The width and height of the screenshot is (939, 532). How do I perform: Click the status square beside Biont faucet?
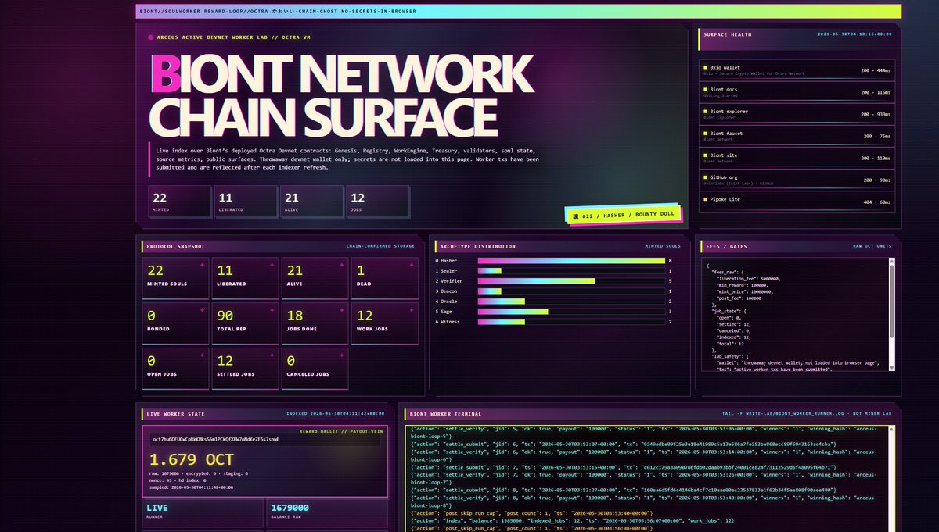(x=705, y=134)
